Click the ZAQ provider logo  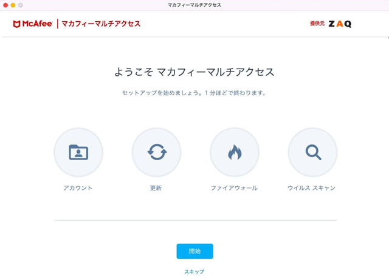tap(340, 24)
